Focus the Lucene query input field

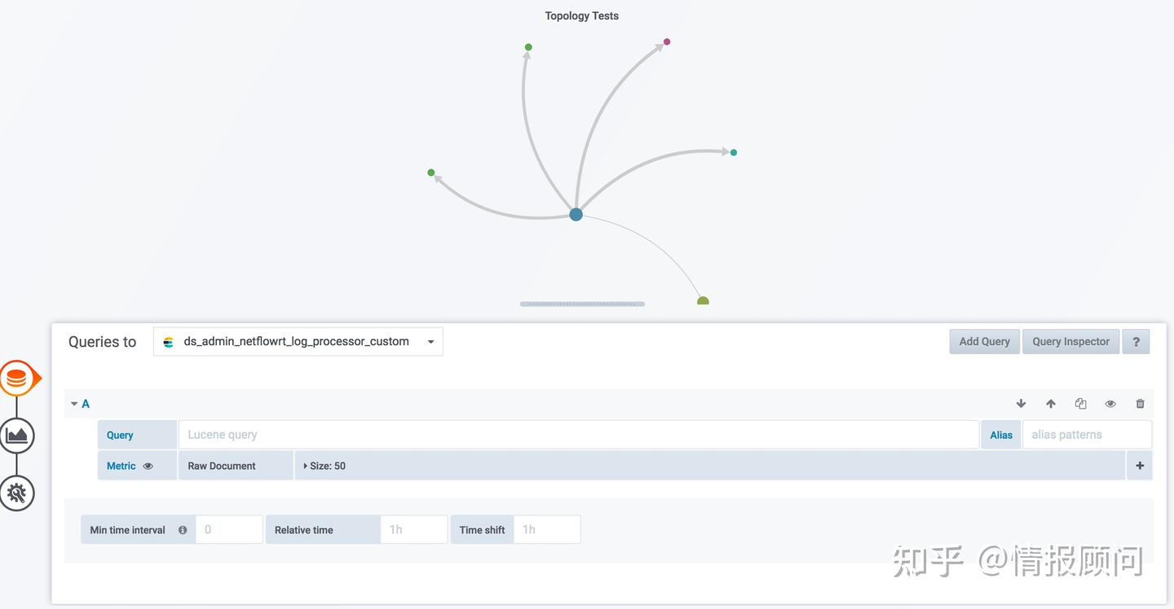click(578, 435)
